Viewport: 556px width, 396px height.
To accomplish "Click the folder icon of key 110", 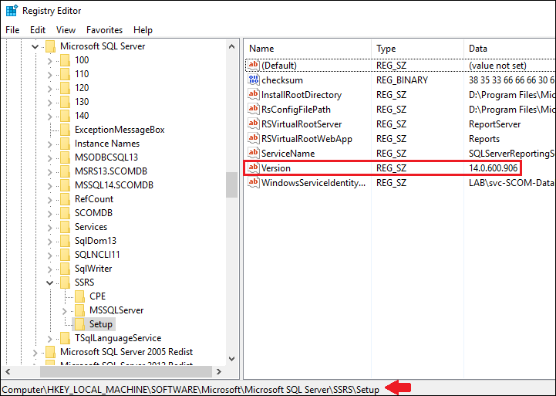I will [x=65, y=74].
